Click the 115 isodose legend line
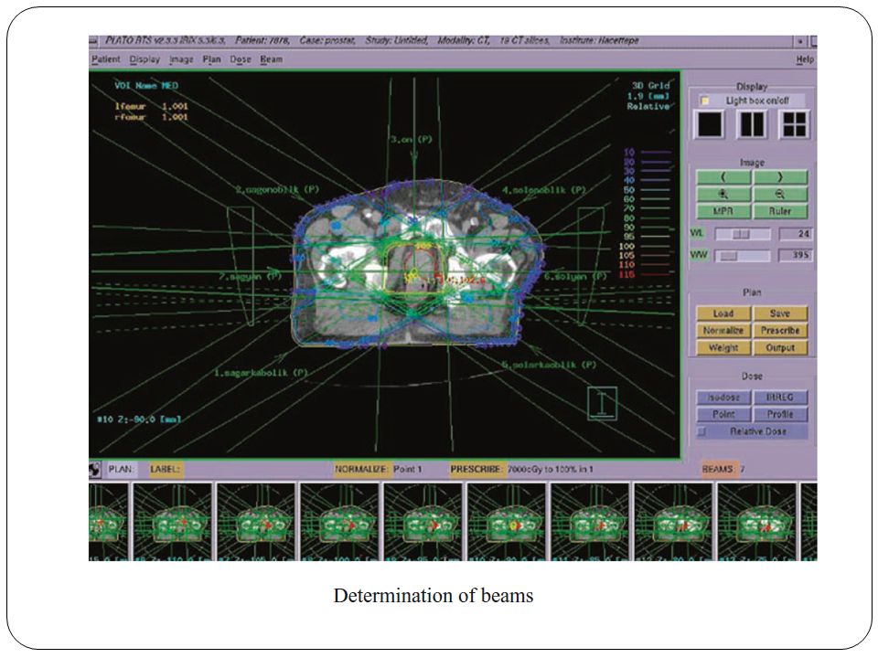The width and height of the screenshot is (878, 658). click(647, 275)
